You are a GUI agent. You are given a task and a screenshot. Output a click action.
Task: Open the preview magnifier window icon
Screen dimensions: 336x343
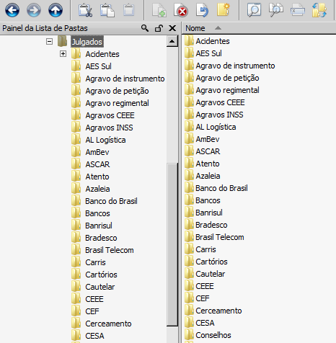tap(254, 10)
